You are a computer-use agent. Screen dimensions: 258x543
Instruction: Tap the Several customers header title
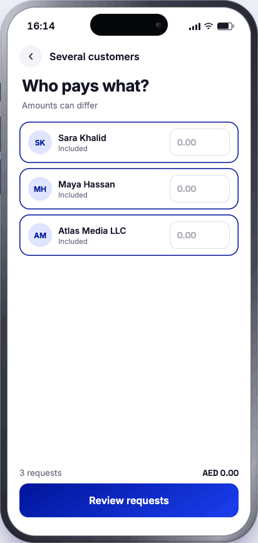[95, 57]
